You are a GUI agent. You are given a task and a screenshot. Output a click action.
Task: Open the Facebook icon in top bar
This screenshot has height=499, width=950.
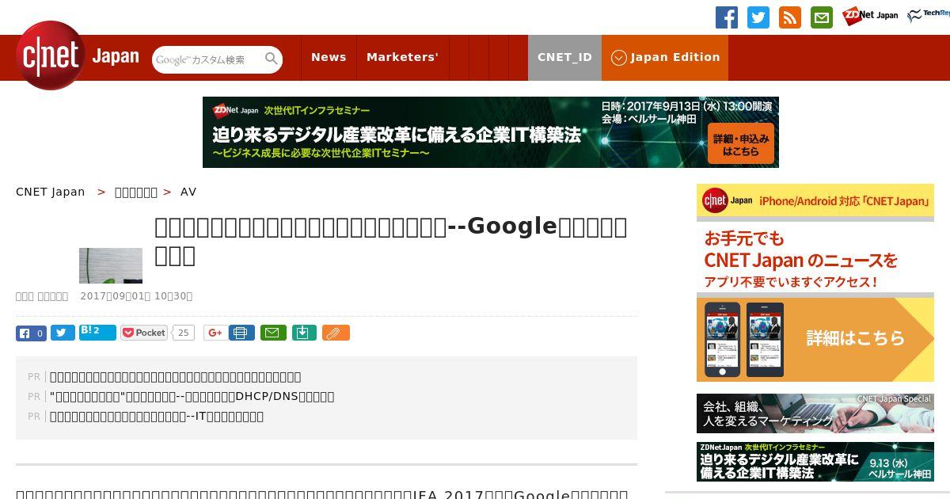pos(727,17)
